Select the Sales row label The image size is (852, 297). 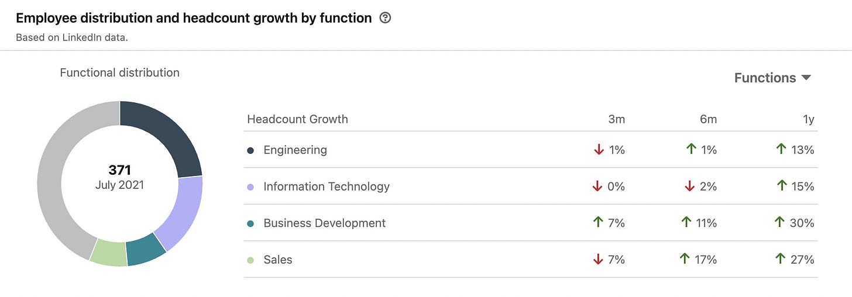(x=278, y=260)
